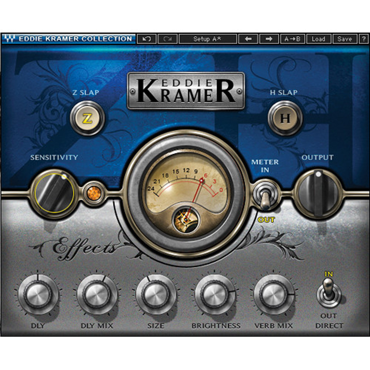Copy settings with A→B button
Screen dimensions: 370x370
click(x=293, y=39)
